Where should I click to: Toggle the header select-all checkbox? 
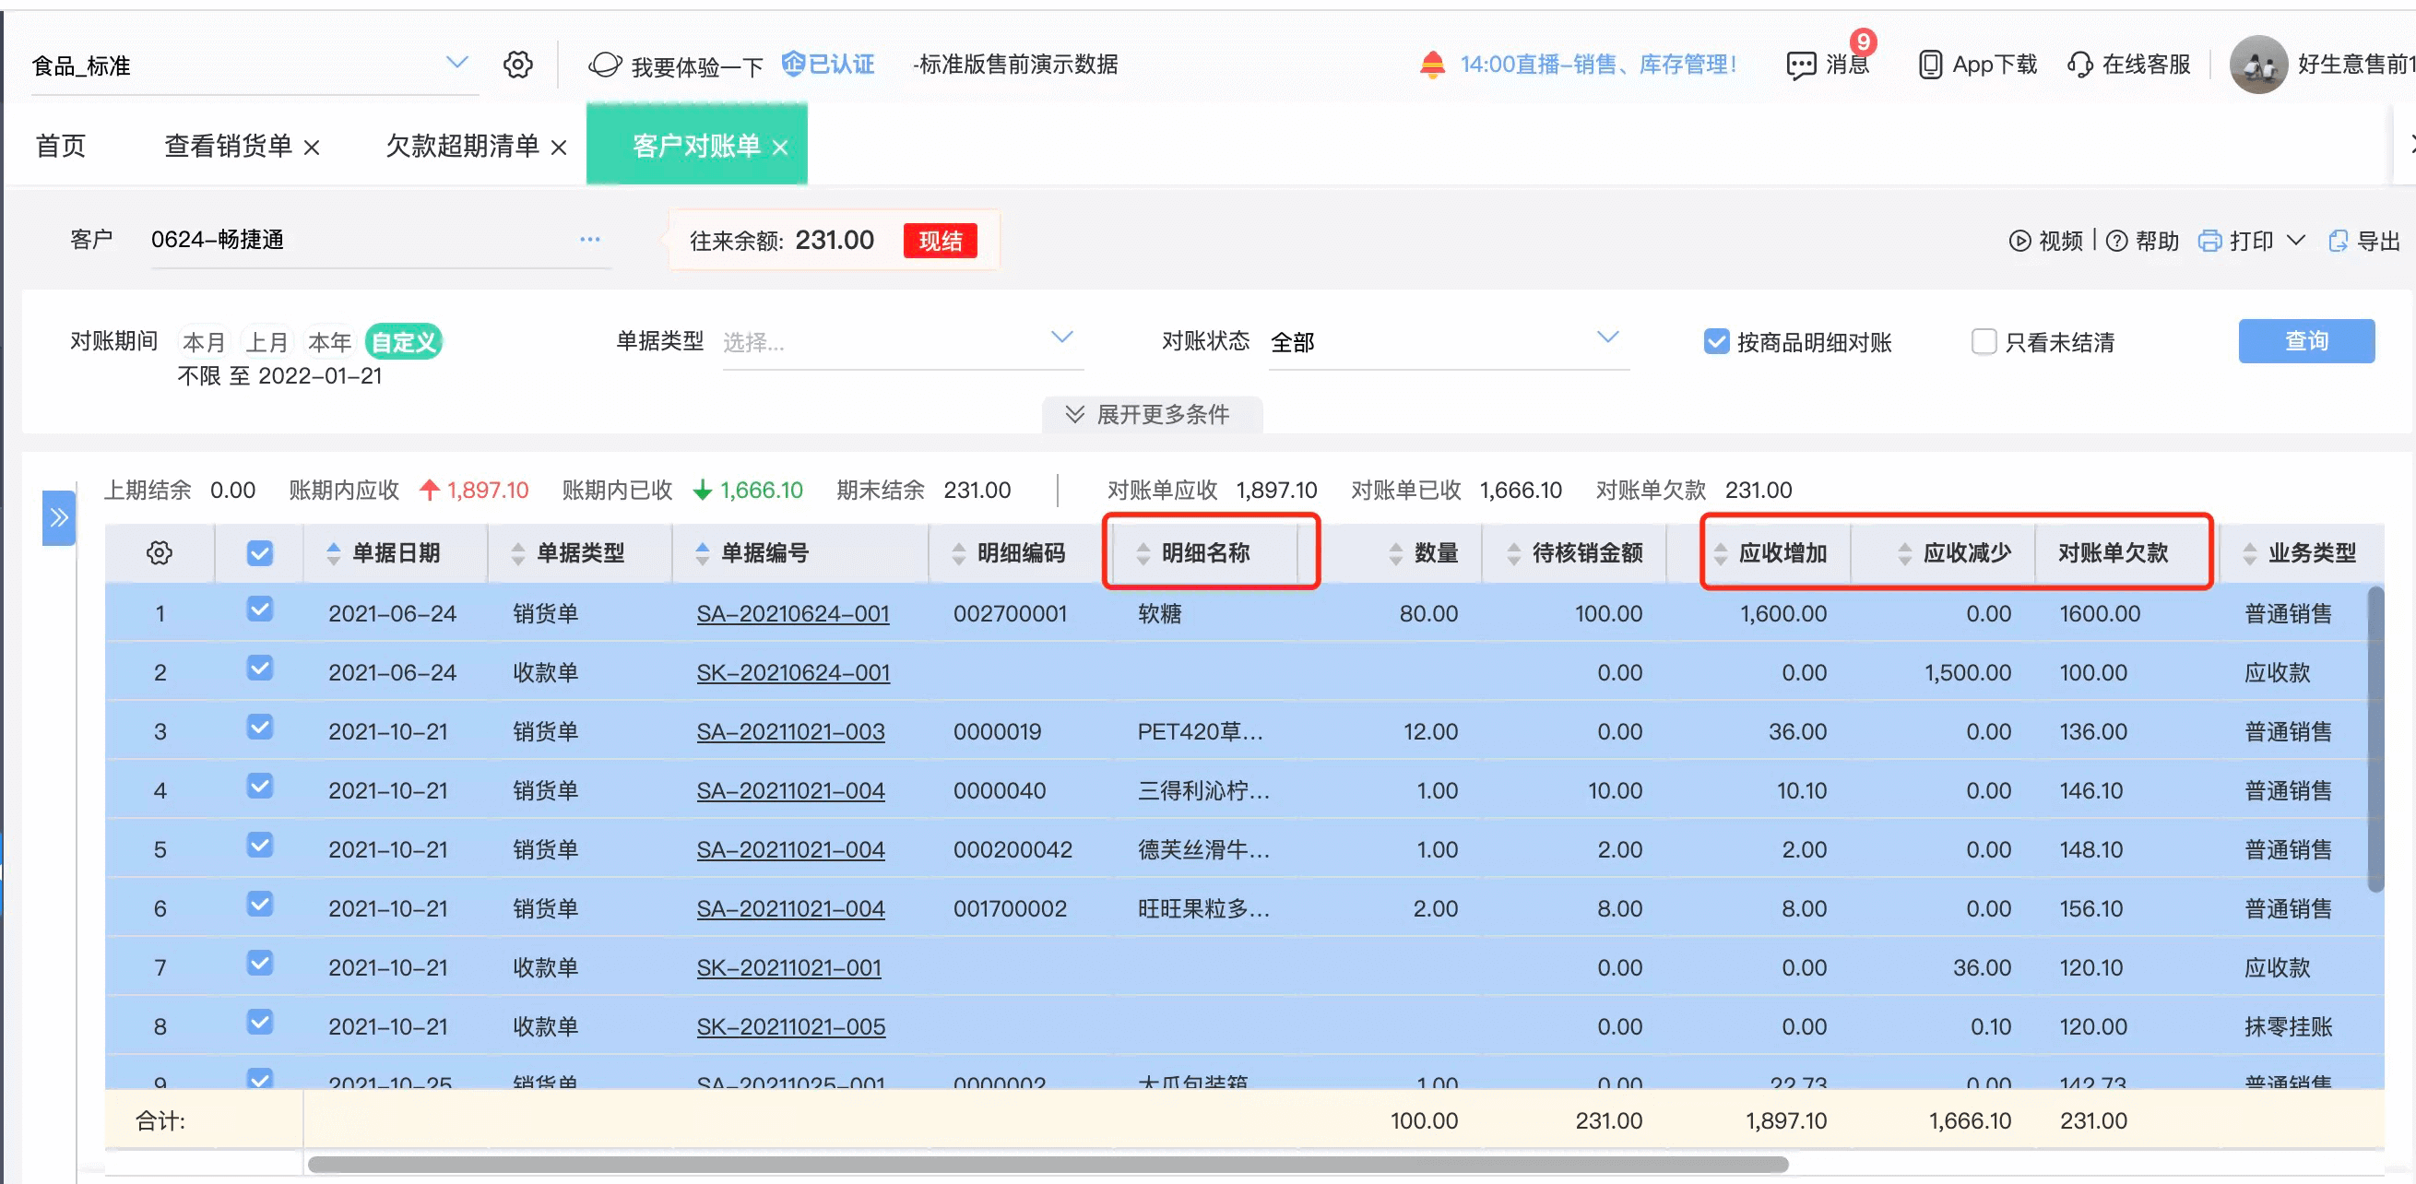(260, 552)
